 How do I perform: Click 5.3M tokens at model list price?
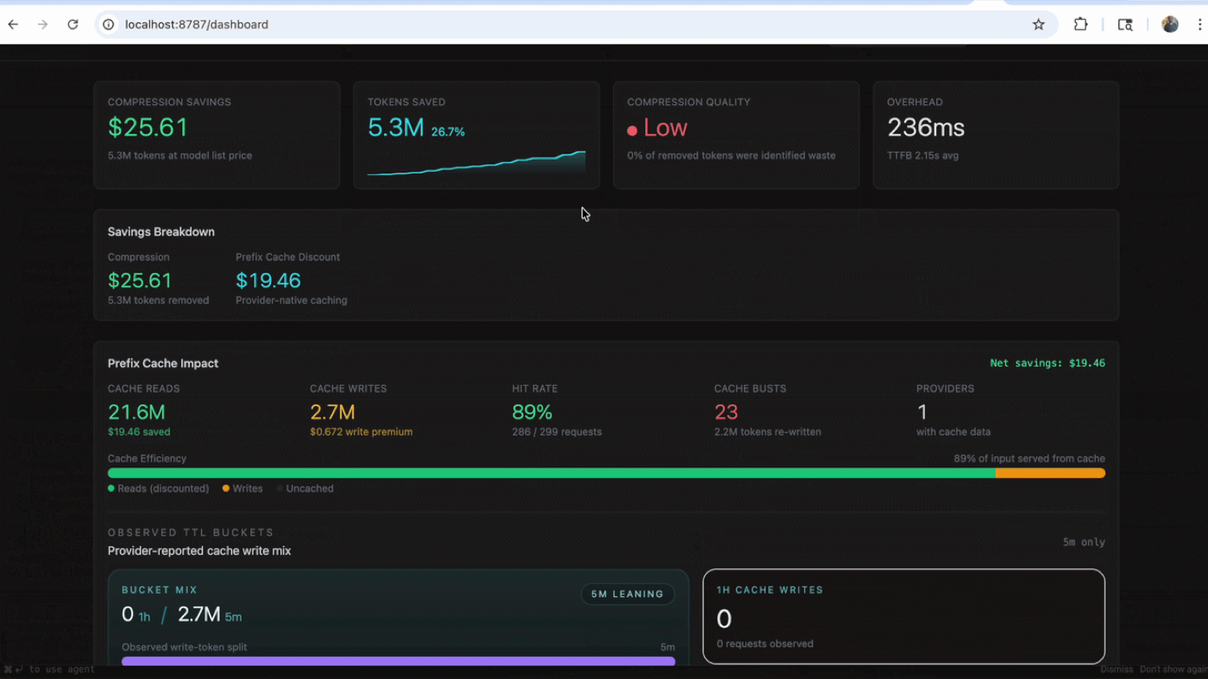point(179,155)
